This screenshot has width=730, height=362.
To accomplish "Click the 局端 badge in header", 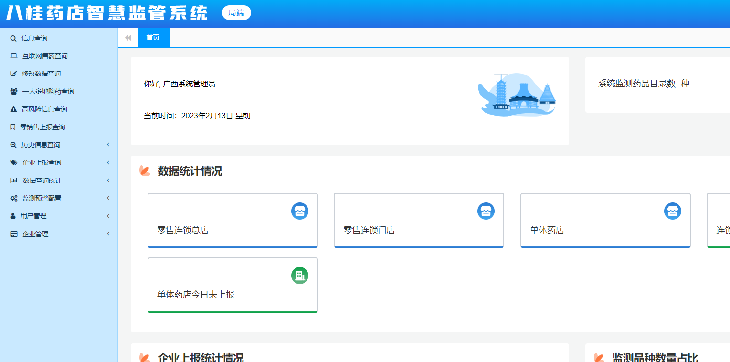I will pos(236,13).
